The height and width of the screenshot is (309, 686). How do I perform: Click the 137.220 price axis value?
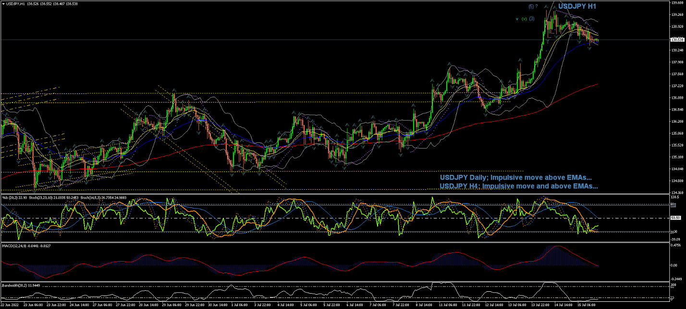pyautogui.click(x=676, y=86)
